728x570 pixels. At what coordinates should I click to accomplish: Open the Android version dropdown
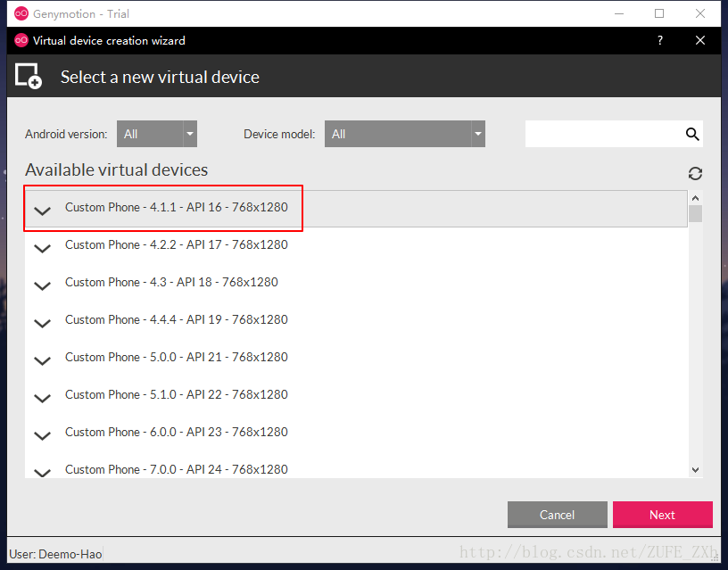click(x=157, y=134)
